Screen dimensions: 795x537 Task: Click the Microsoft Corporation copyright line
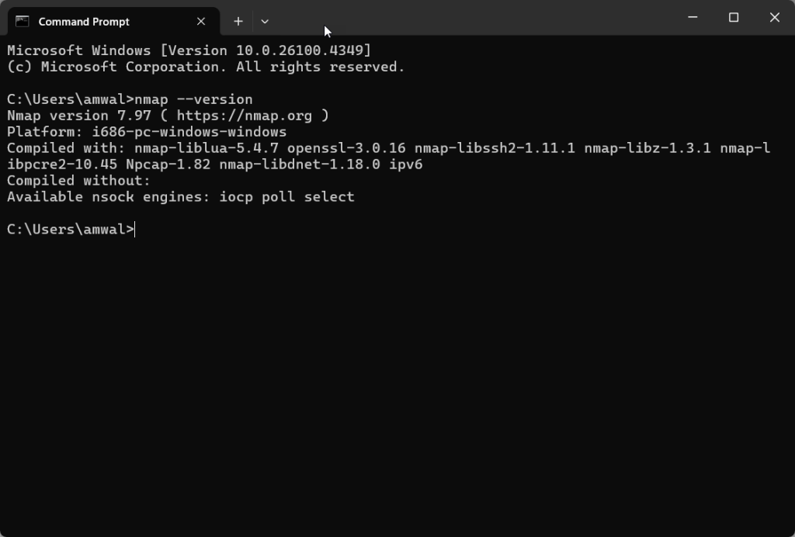(x=206, y=67)
